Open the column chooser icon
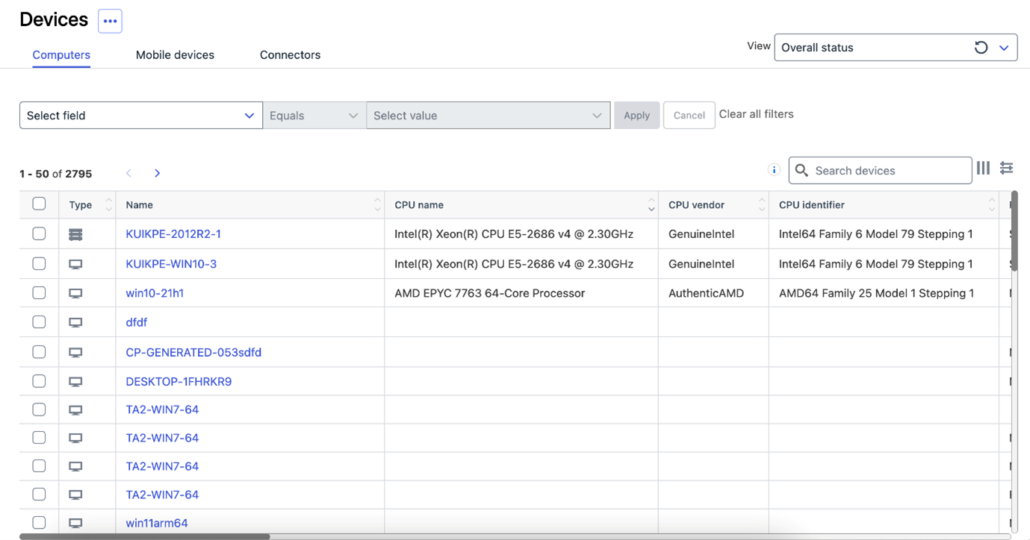The height and width of the screenshot is (540, 1030). point(983,169)
